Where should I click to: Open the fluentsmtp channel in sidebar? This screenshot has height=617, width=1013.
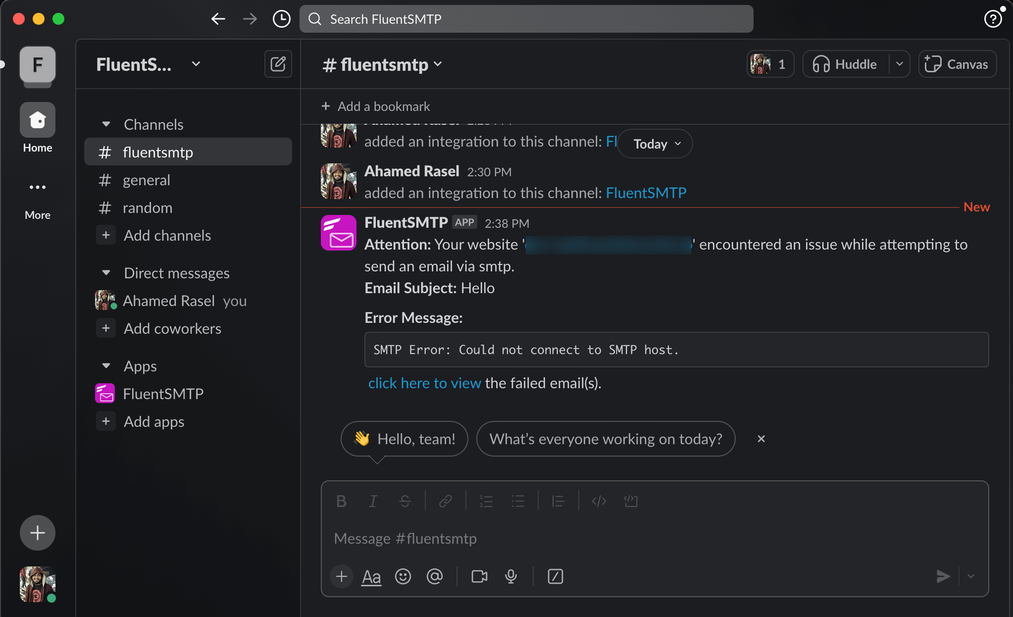click(x=188, y=152)
